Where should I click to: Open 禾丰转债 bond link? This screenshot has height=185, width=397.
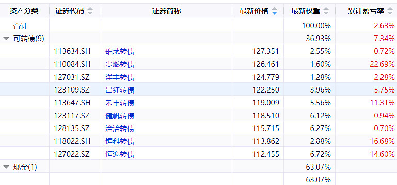tap(120, 103)
